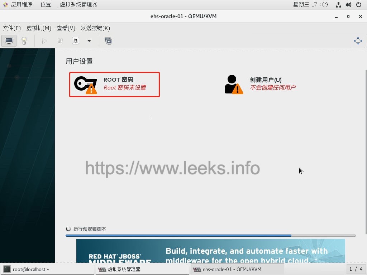Minimize the ehs-oracle-01 window

(x=336, y=16)
